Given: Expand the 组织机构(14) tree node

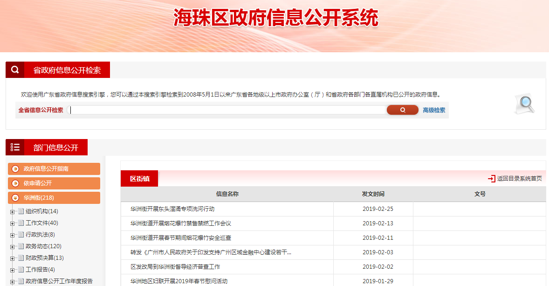Looking at the screenshot, I should point(12,212).
